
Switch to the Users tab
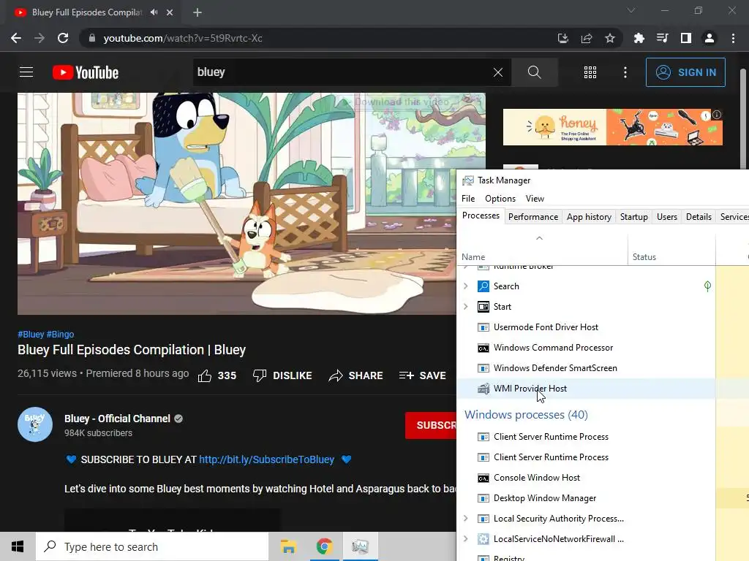tap(667, 217)
